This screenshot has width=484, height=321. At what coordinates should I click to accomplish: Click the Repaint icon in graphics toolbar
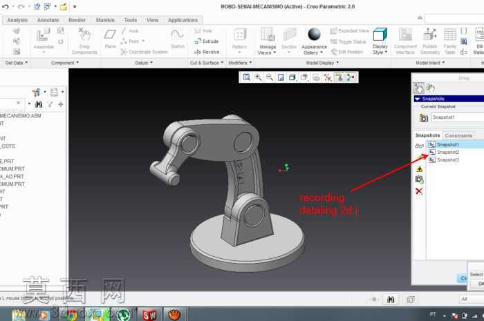click(x=281, y=77)
